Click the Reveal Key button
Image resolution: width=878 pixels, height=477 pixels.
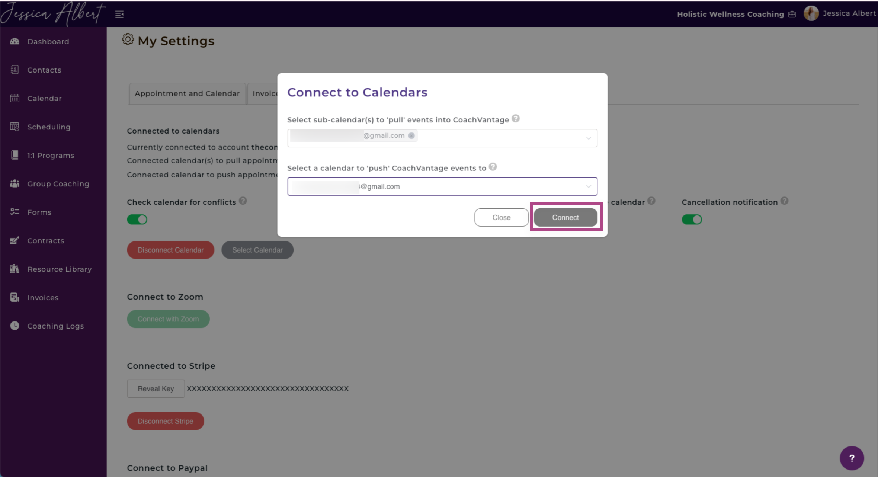coord(156,388)
